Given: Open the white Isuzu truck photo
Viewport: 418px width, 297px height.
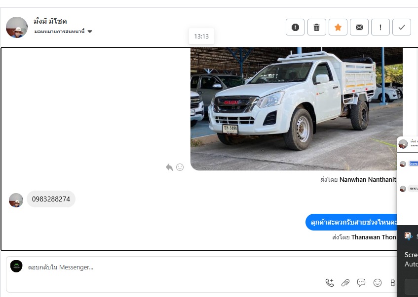Looking at the screenshot, I should pos(296,108).
